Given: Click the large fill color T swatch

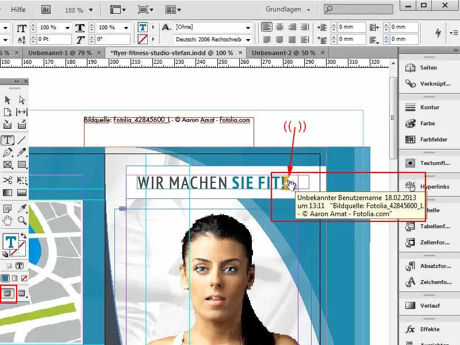Looking at the screenshot, I should (10, 241).
